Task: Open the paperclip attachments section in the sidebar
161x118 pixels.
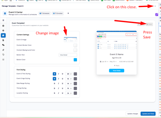Action: tap(3, 50)
